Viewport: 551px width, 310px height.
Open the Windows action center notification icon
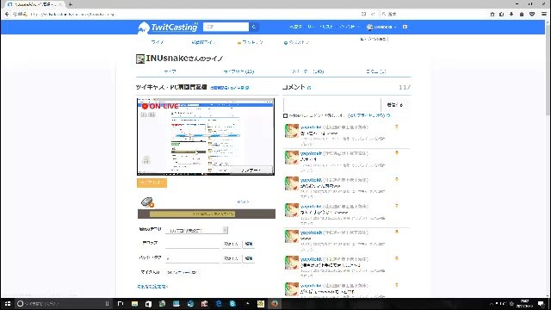pos(542,304)
